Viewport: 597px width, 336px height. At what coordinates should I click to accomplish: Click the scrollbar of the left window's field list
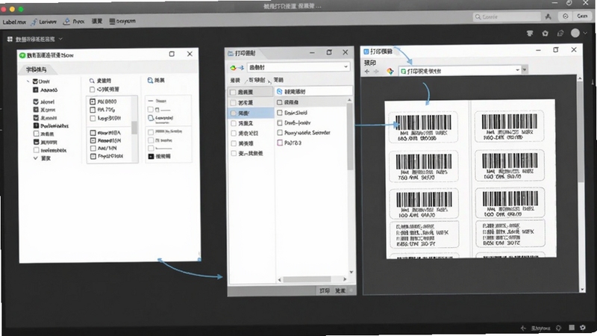click(x=134, y=128)
